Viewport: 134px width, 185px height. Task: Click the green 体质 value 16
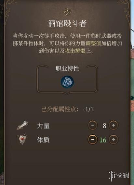[x=103, y=140]
